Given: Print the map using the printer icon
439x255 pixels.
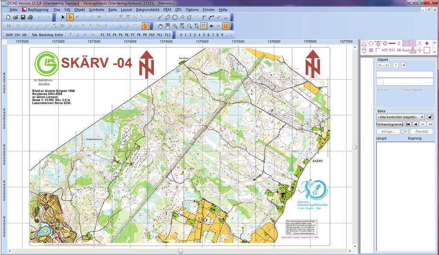Looking at the screenshot, I should pyautogui.click(x=30, y=17).
